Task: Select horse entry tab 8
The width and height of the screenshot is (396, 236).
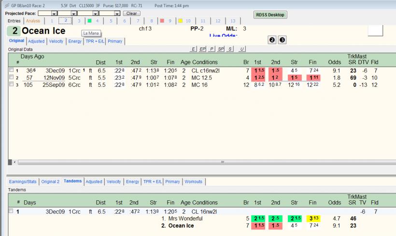Action: pyautogui.click(x=152, y=21)
